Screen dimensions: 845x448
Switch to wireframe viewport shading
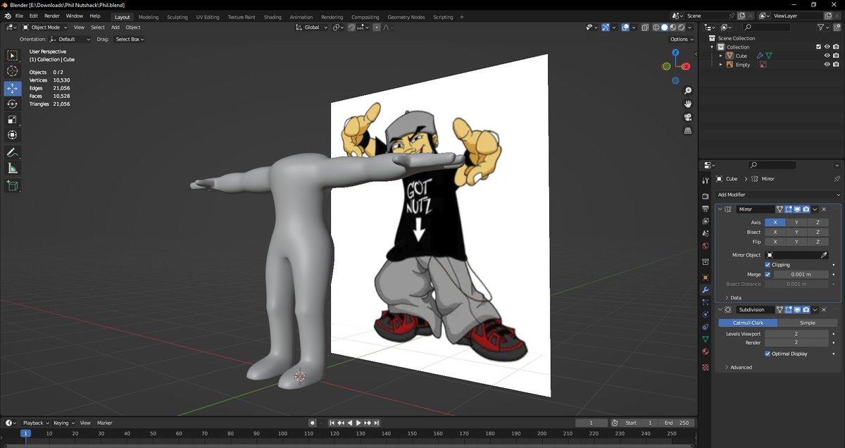(656, 27)
